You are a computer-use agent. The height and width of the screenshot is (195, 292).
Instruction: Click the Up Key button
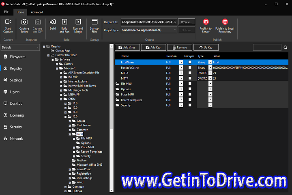(x=206, y=48)
